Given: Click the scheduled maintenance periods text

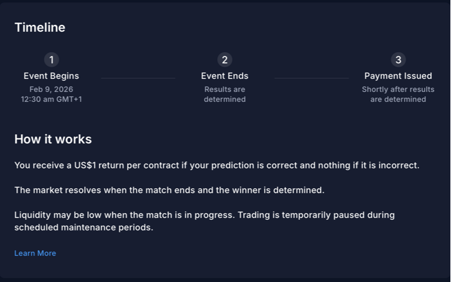Looking at the screenshot, I should (84, 227).
